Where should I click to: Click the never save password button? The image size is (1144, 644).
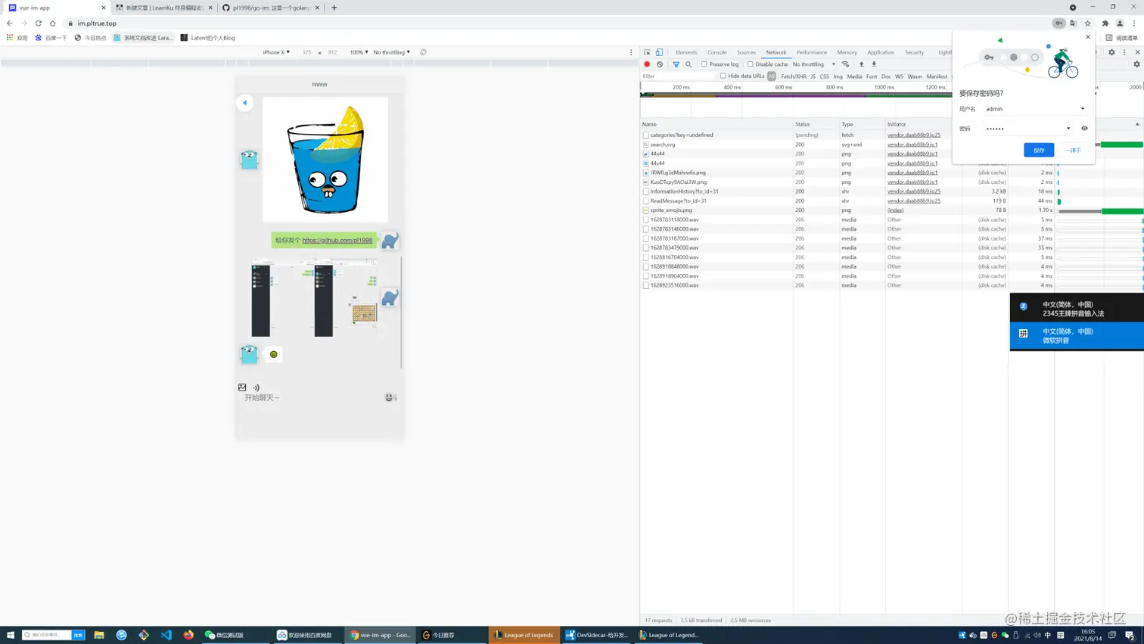(1073, 150)
